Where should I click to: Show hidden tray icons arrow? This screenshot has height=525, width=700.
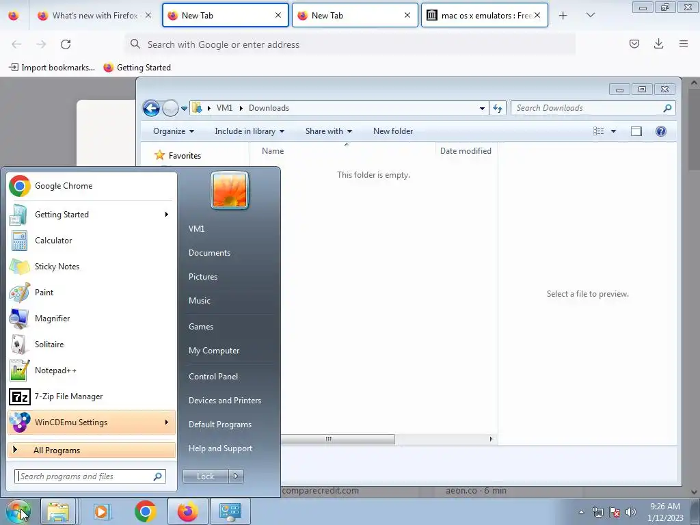pyautogui.click(x=581, y=512)
